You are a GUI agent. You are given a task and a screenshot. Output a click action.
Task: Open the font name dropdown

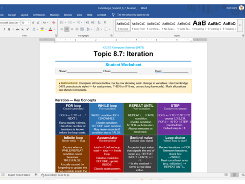click(x=19, y=23)
